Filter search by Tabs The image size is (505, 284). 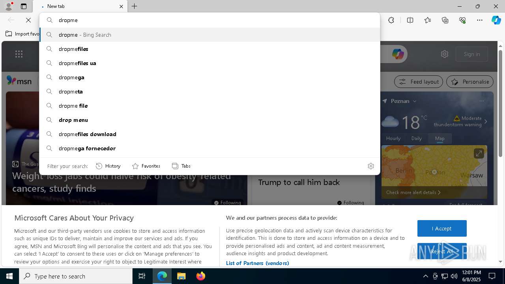[181, 166]
